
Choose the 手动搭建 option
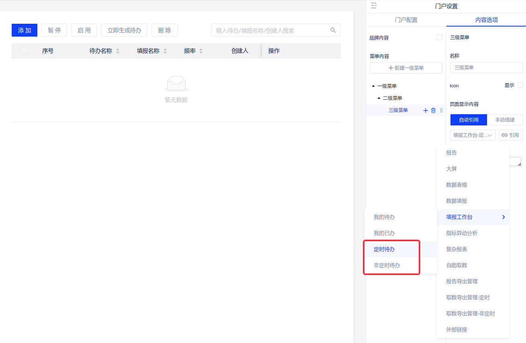click(505, 120)
